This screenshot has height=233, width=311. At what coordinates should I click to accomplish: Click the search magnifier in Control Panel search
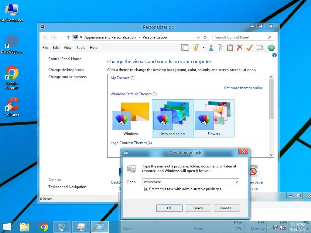pos(269,37)
